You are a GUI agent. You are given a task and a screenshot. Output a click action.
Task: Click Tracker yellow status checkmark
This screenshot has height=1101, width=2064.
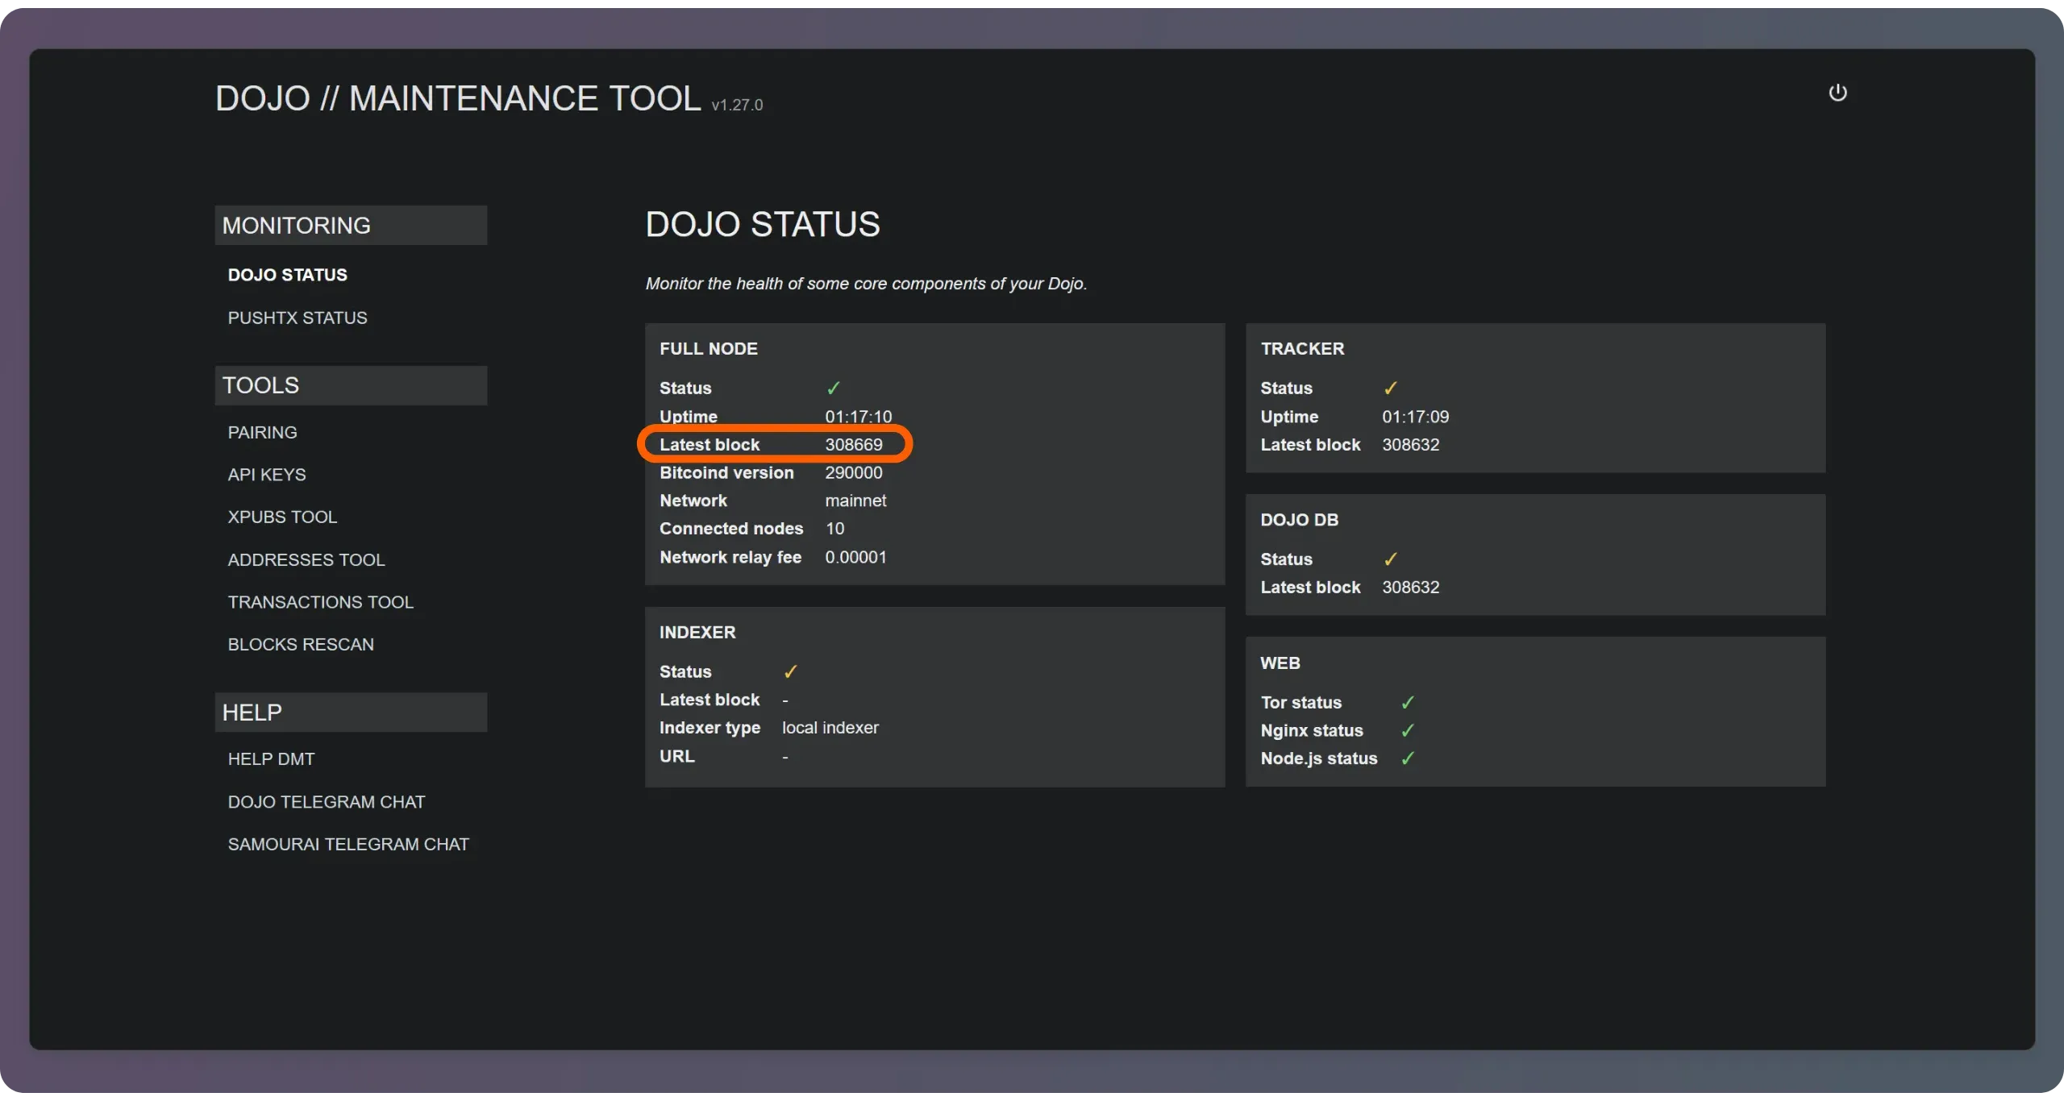1390,388
